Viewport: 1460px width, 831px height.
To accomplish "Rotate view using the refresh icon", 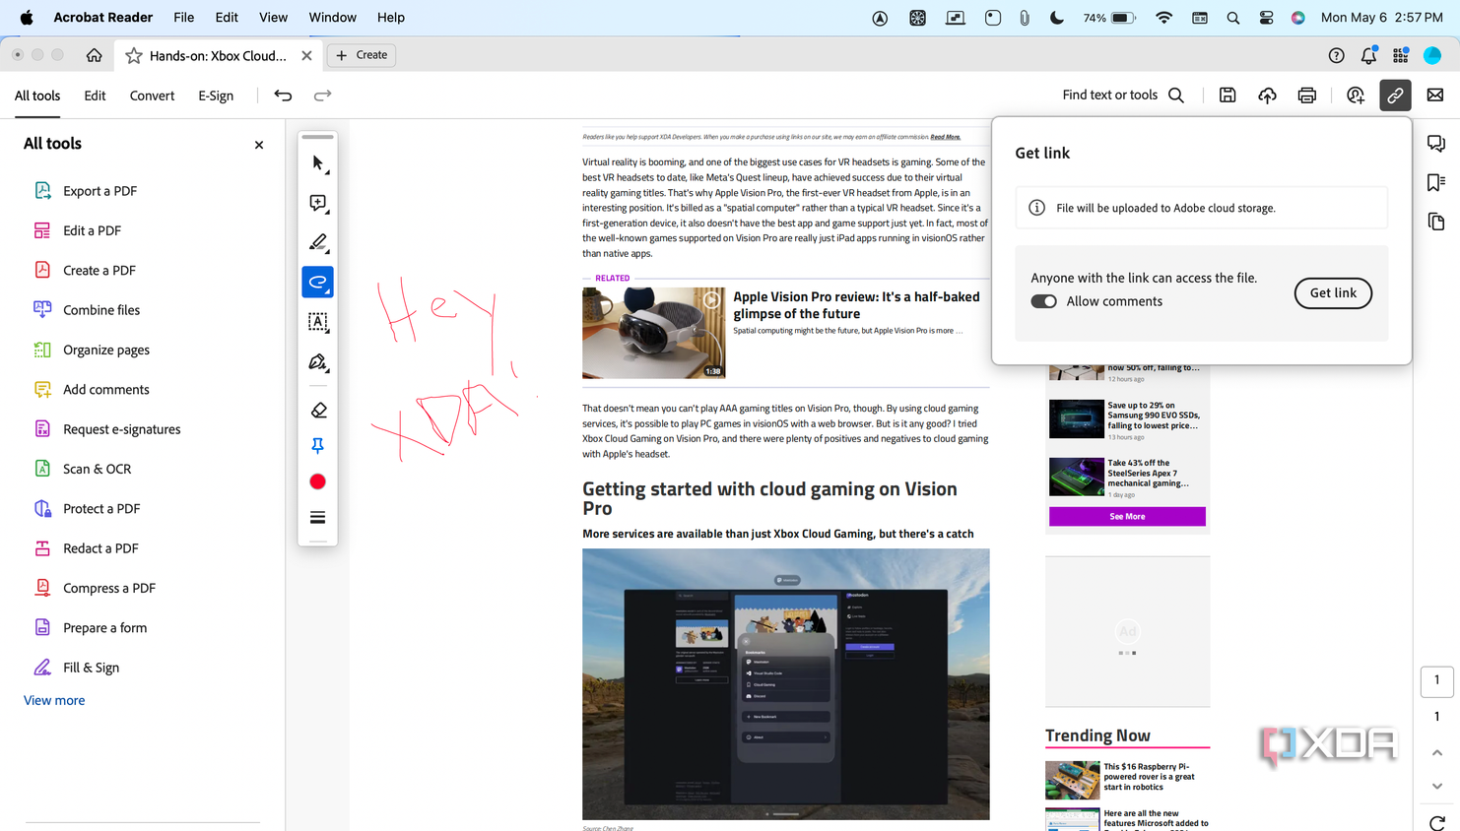I will coord(1436,823).
